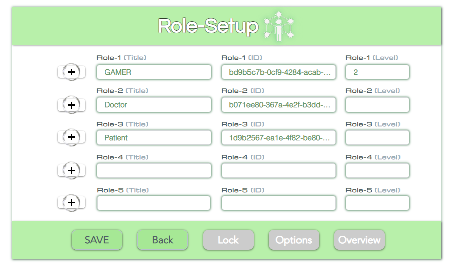Click the plus icon beside Role-1
This screenshot has width=450, height=269.
(x=71, y=72)
